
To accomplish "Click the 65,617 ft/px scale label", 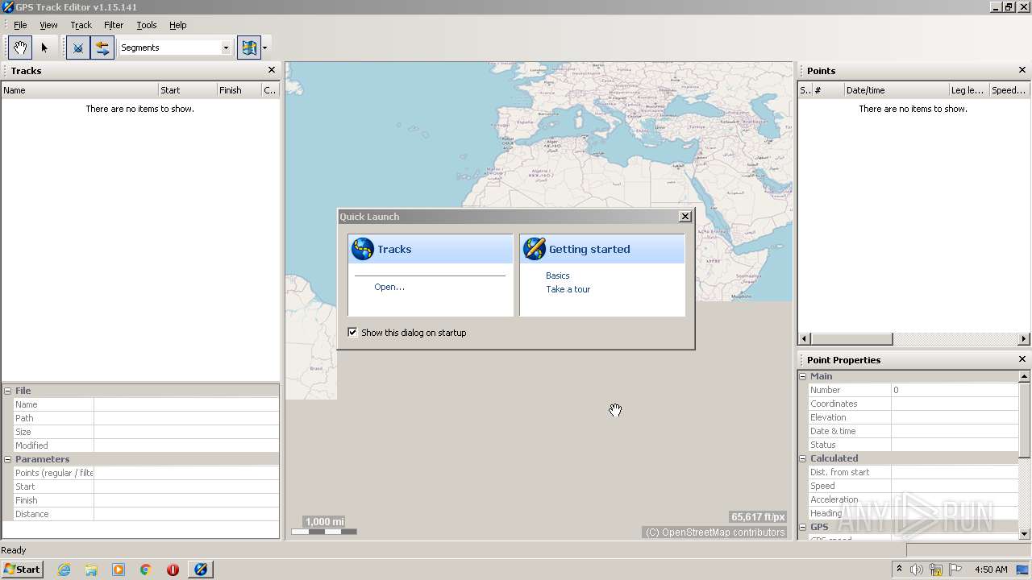I will click(758, 517).
